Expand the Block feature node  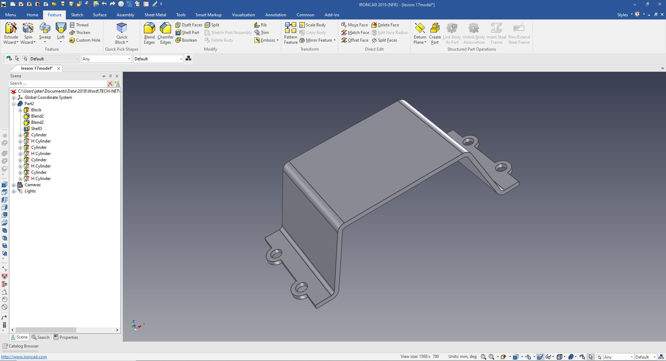(20, 110)
